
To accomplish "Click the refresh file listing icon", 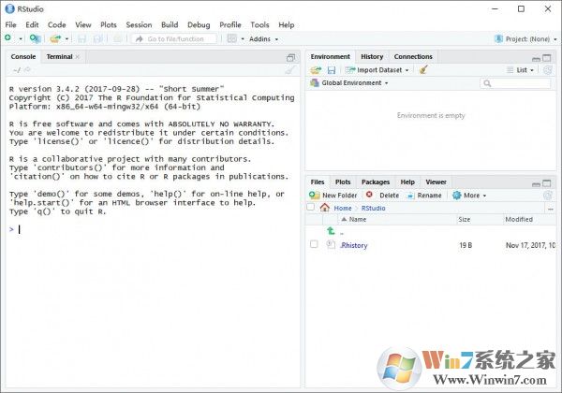I will pos(547,196).
